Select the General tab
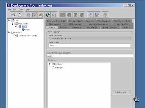 tap(52, 28)
